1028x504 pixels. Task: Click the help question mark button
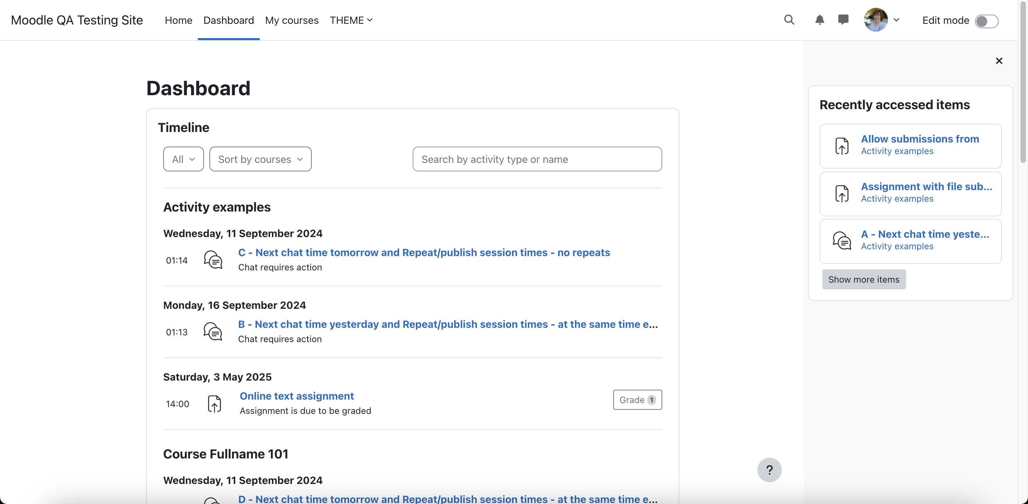(x=769, y=470)
